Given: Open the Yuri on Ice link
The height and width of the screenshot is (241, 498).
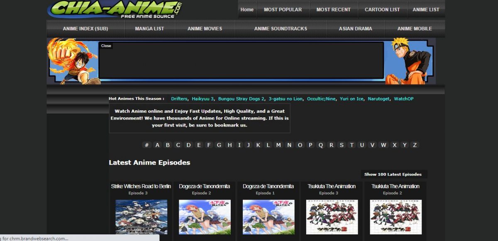Looking at the screenshot, I should pyautogui.click(x=352, y=99).
